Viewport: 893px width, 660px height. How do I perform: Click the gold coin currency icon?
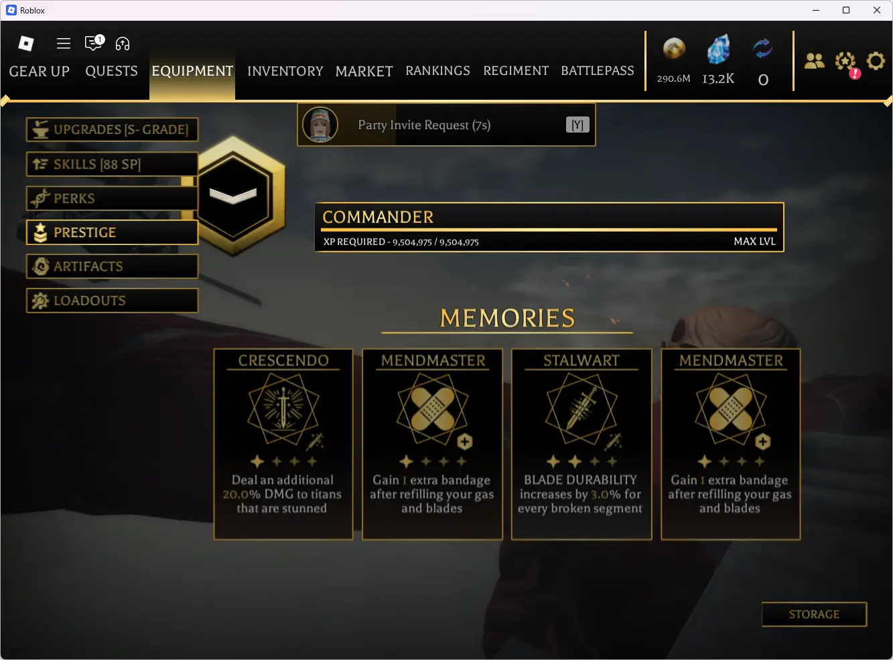(x=674, y=50)
